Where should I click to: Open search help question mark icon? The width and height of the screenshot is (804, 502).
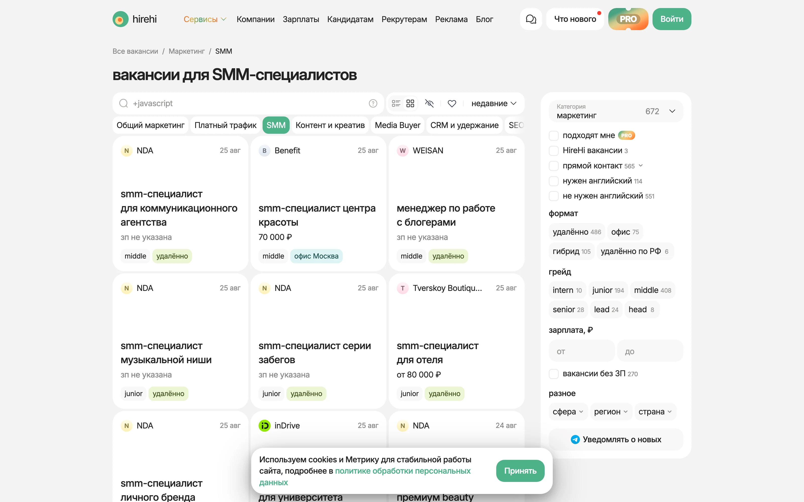[373, 104]
